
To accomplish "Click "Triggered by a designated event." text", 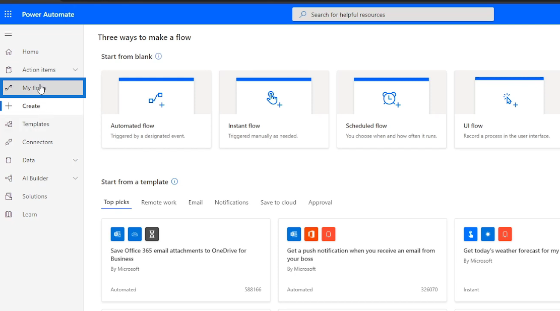I will [x=148, y=136].
